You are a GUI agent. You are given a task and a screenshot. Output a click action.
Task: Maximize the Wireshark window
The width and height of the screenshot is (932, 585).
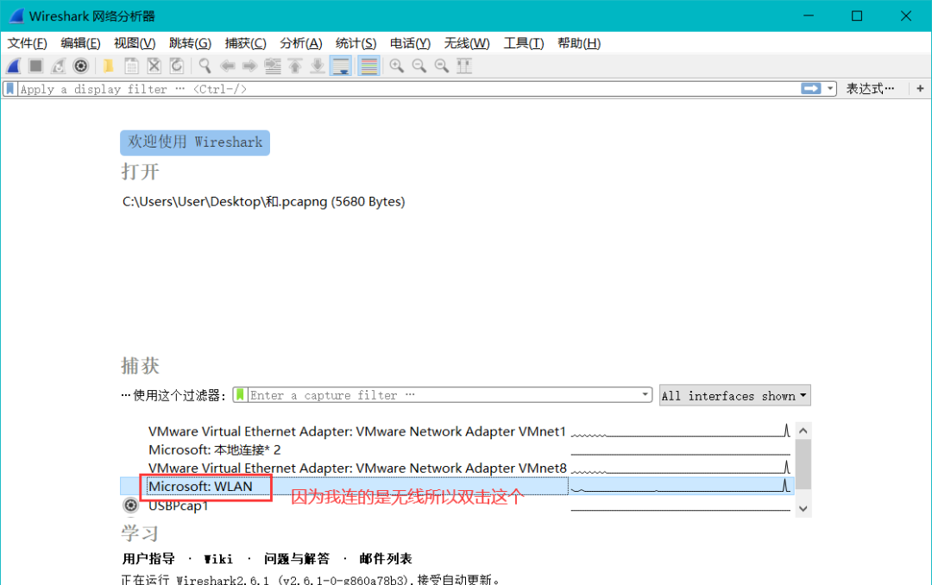(857, 16)
